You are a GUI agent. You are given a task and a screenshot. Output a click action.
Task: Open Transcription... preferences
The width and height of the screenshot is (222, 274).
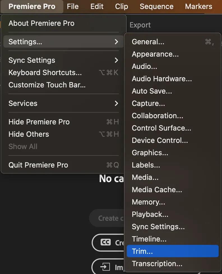173,264
